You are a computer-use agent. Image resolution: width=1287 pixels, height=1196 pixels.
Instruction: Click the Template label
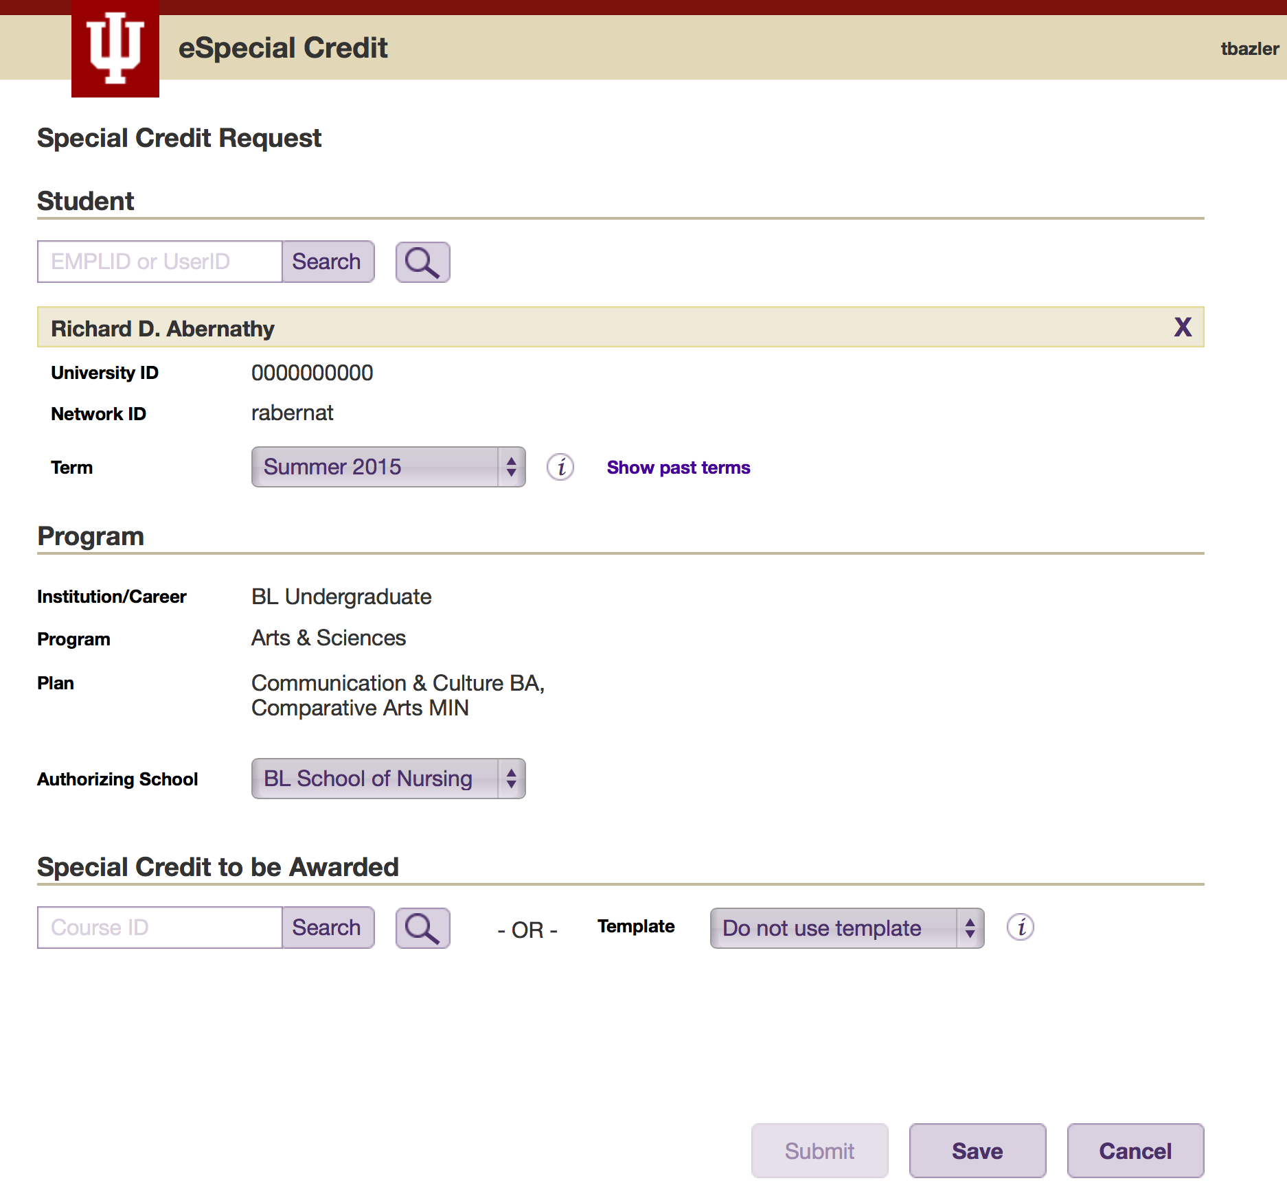pos(636,926)
